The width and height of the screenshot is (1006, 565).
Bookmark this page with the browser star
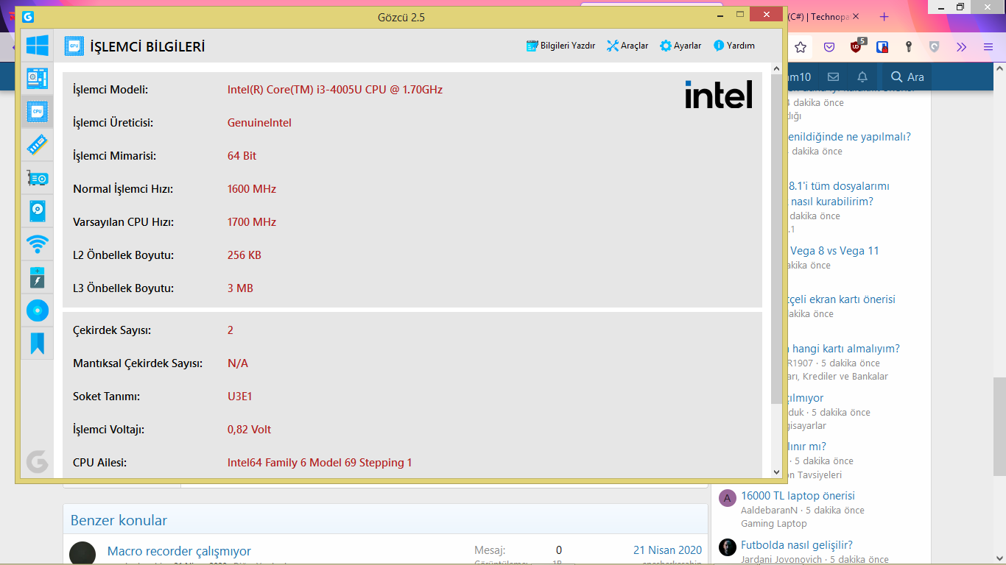click(x=801, y=47)
